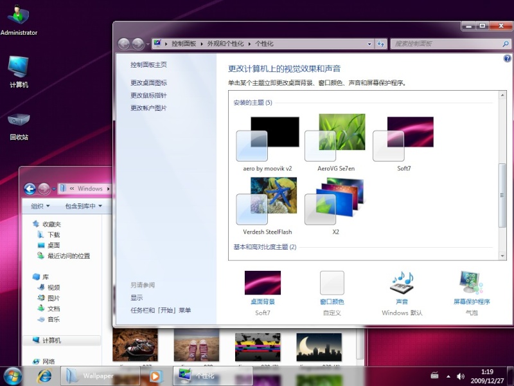
Task: Select 音乐 library in explorer
Action: tap(49, 319)
